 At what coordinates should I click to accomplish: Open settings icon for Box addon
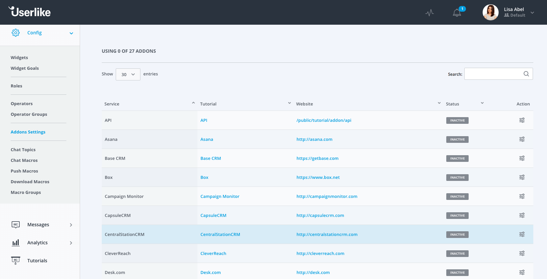pos(522,177)
